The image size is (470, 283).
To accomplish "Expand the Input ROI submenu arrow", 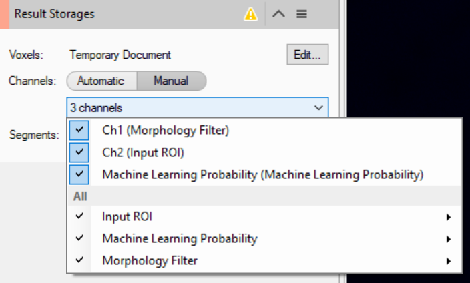I will [448, 217].
